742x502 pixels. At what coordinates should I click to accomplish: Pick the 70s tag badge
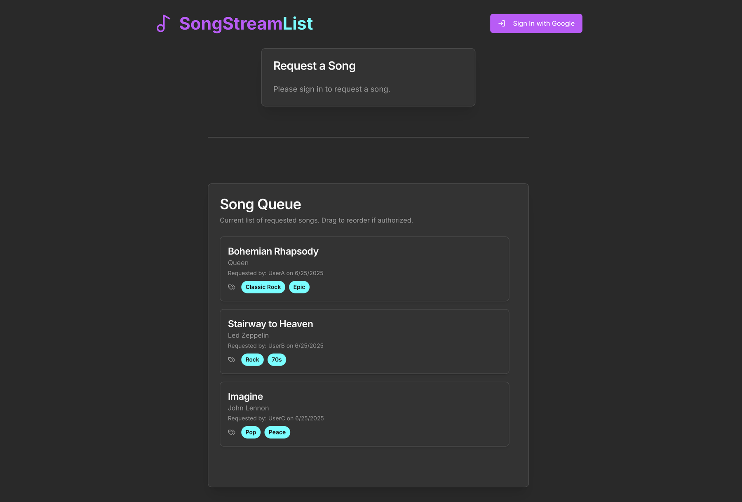point(277,360)
